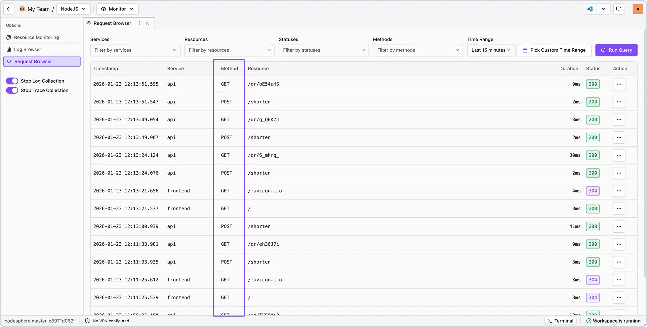The width and height of the screenshot is (647, 327).
Task: Click Pick Custom Time Range button
Action: 554,50
